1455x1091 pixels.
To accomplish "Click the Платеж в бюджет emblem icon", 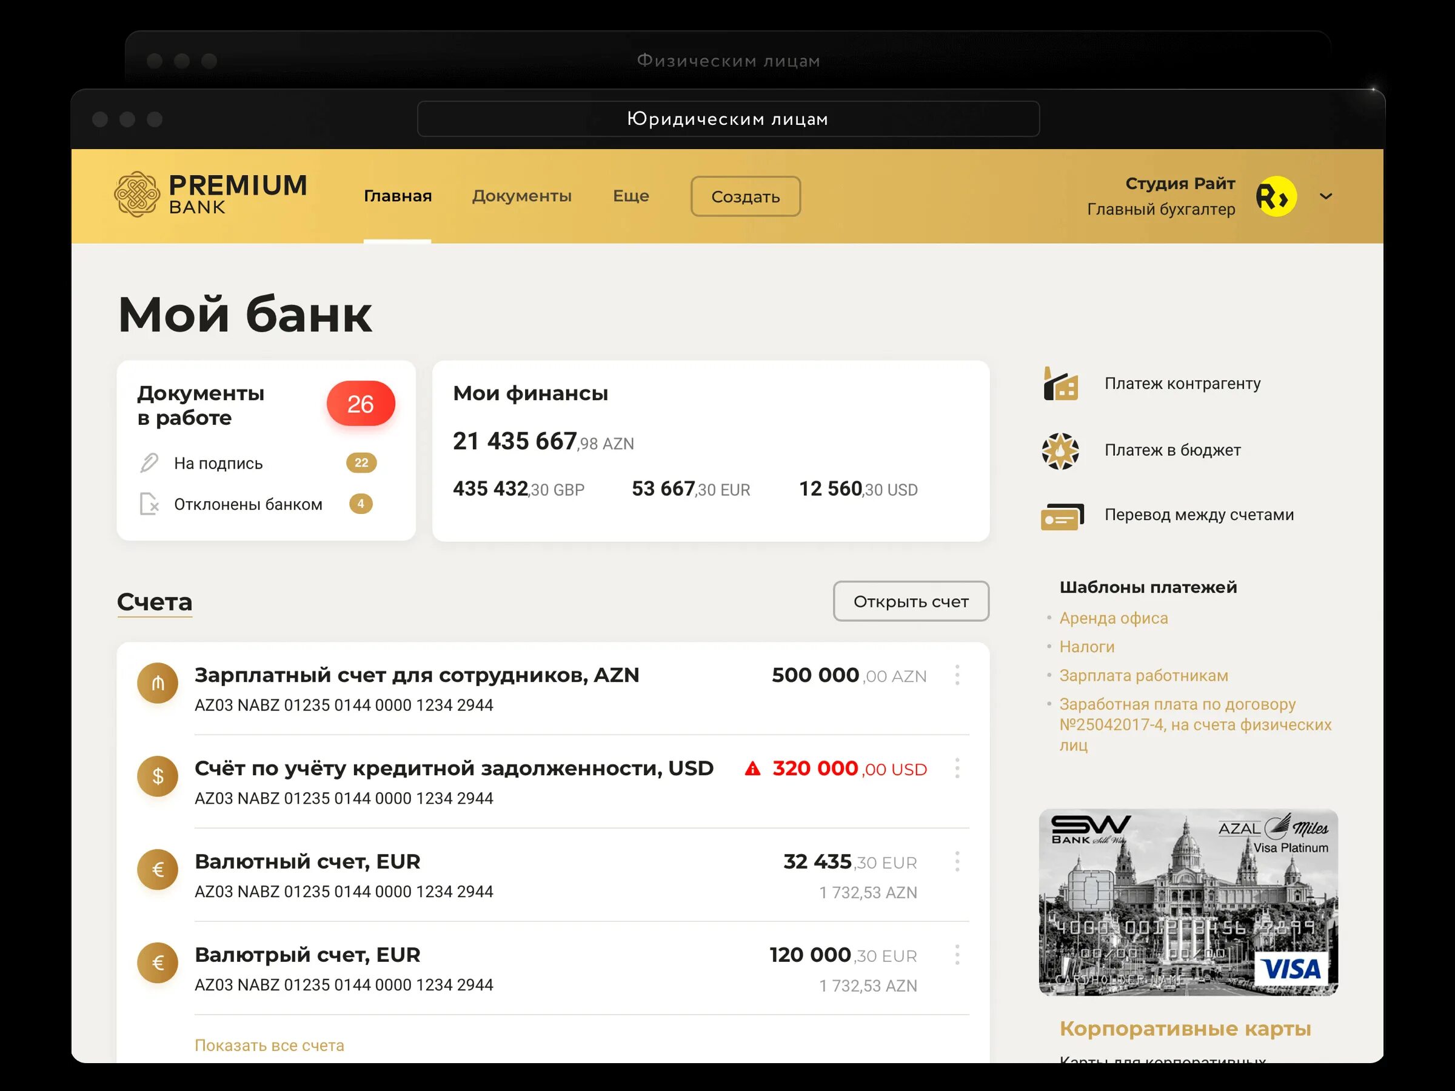I will point(1060,451).
